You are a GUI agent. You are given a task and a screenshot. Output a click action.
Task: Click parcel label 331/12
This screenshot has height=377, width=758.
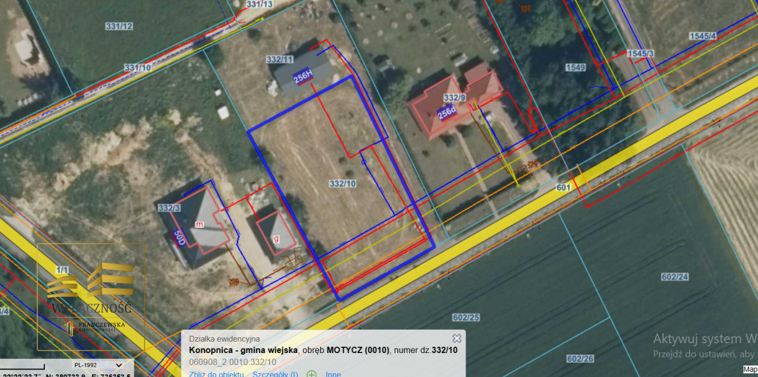119,26
